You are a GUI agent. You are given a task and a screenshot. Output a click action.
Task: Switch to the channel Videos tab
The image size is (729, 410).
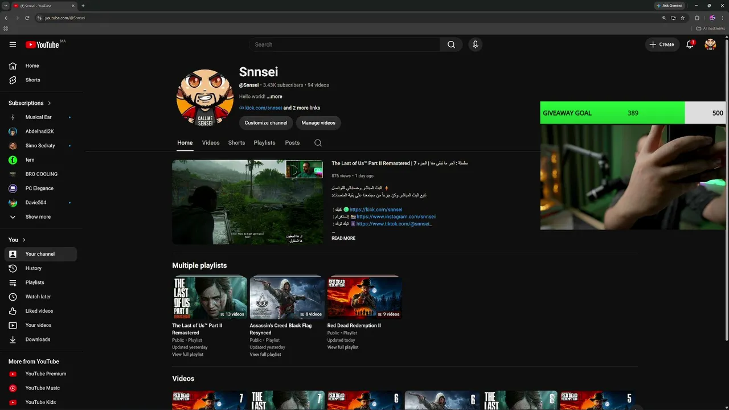click(x=211, y=143)
